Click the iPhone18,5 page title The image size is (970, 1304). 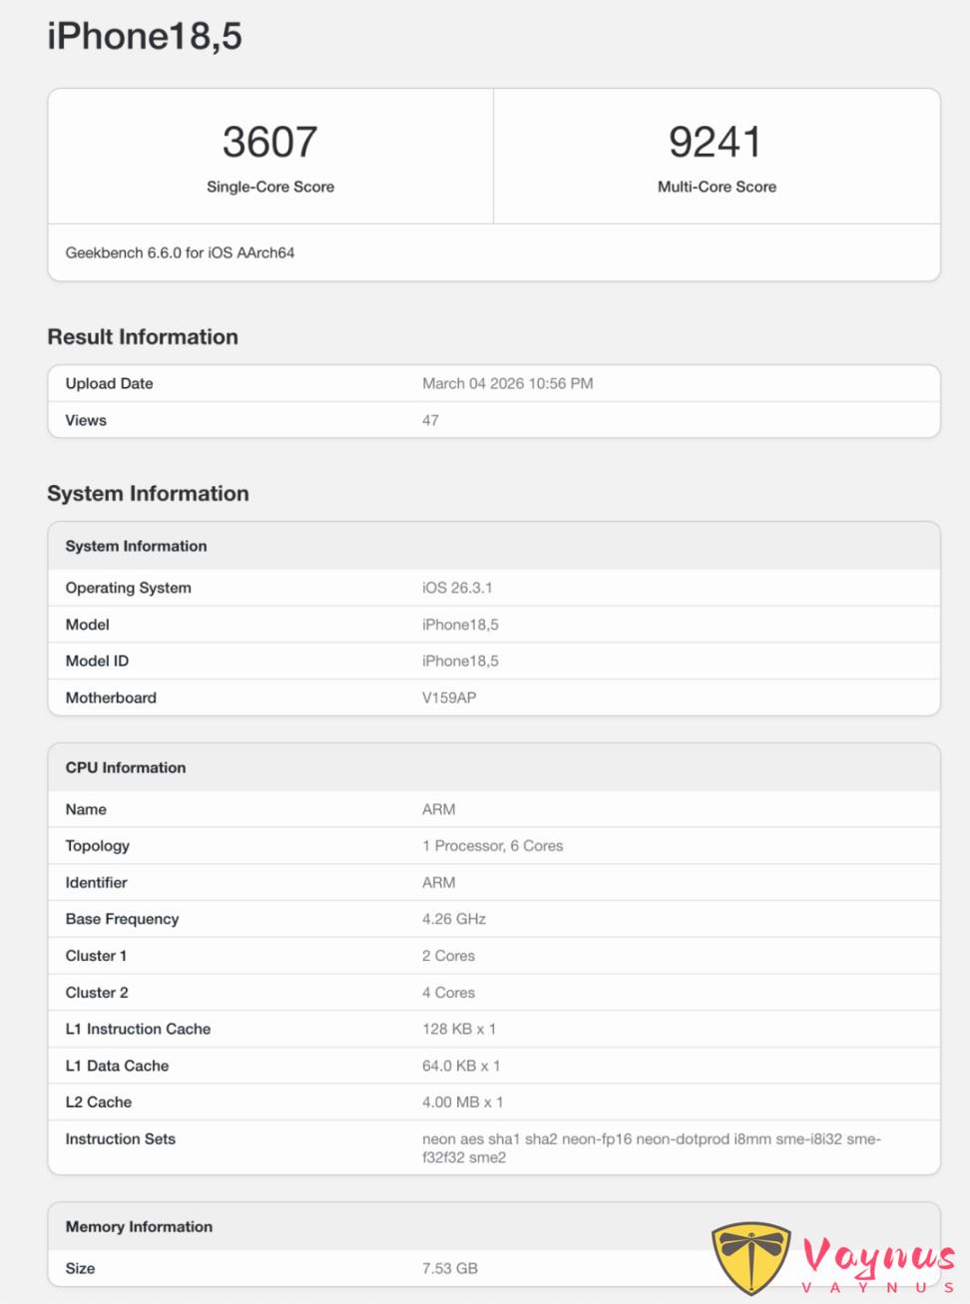(145, 37)
